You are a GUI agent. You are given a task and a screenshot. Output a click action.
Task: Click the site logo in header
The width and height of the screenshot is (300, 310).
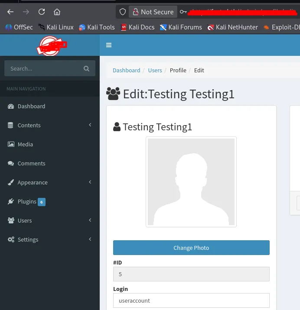52,45
